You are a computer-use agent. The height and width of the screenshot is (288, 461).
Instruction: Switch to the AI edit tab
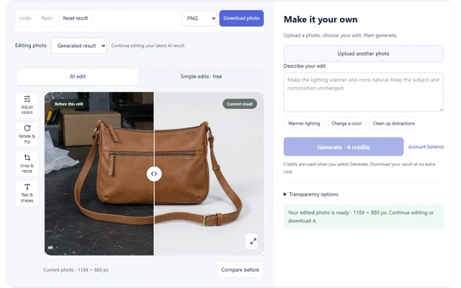[78, 76]
